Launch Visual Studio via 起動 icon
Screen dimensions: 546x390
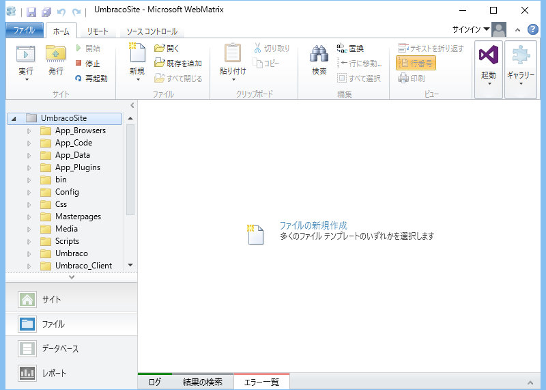[x=489, y=55]
